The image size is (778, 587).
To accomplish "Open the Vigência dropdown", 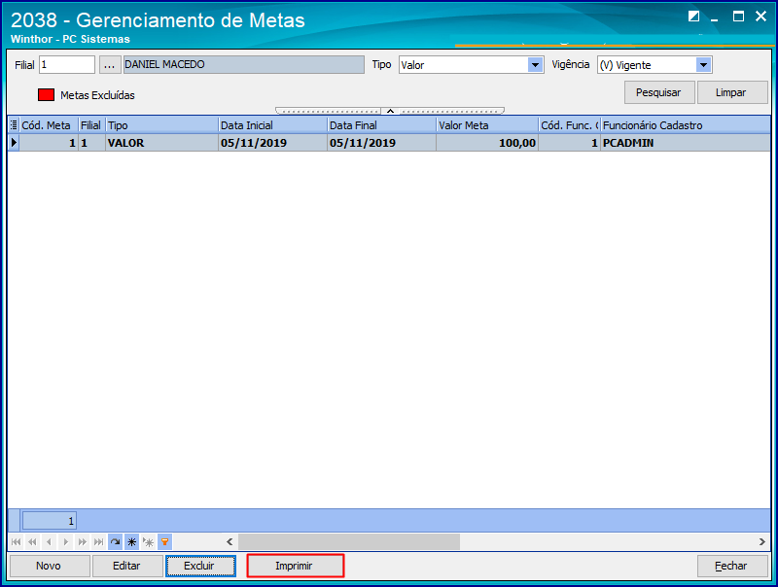I will coord(703,65).
